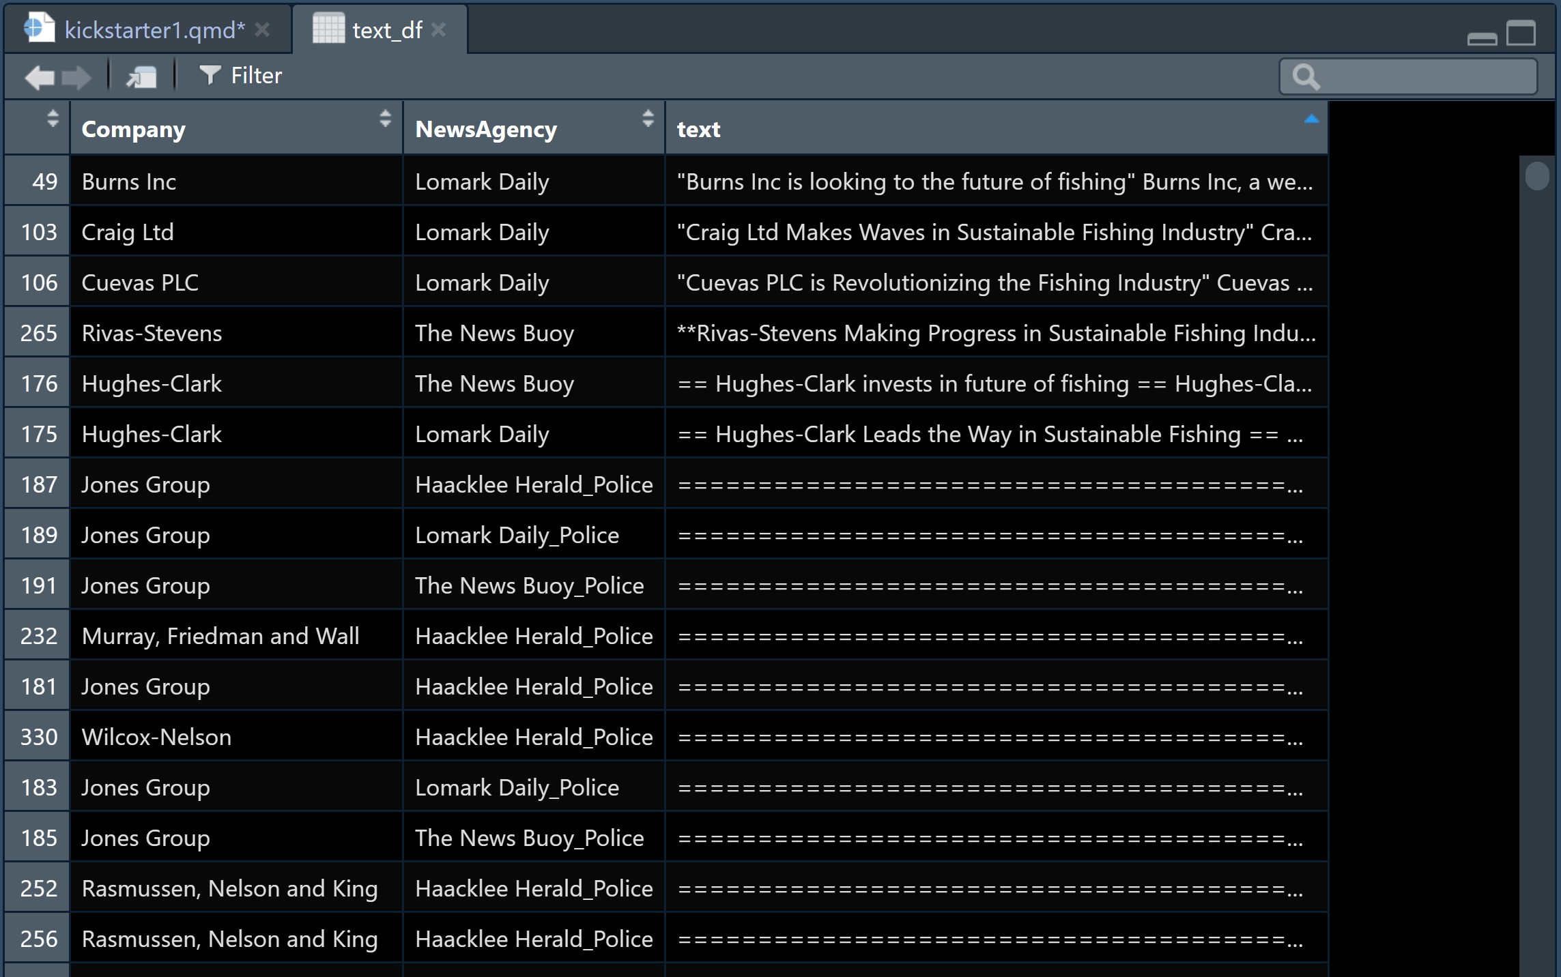Click the search magnifier field

pos(1407,76)
